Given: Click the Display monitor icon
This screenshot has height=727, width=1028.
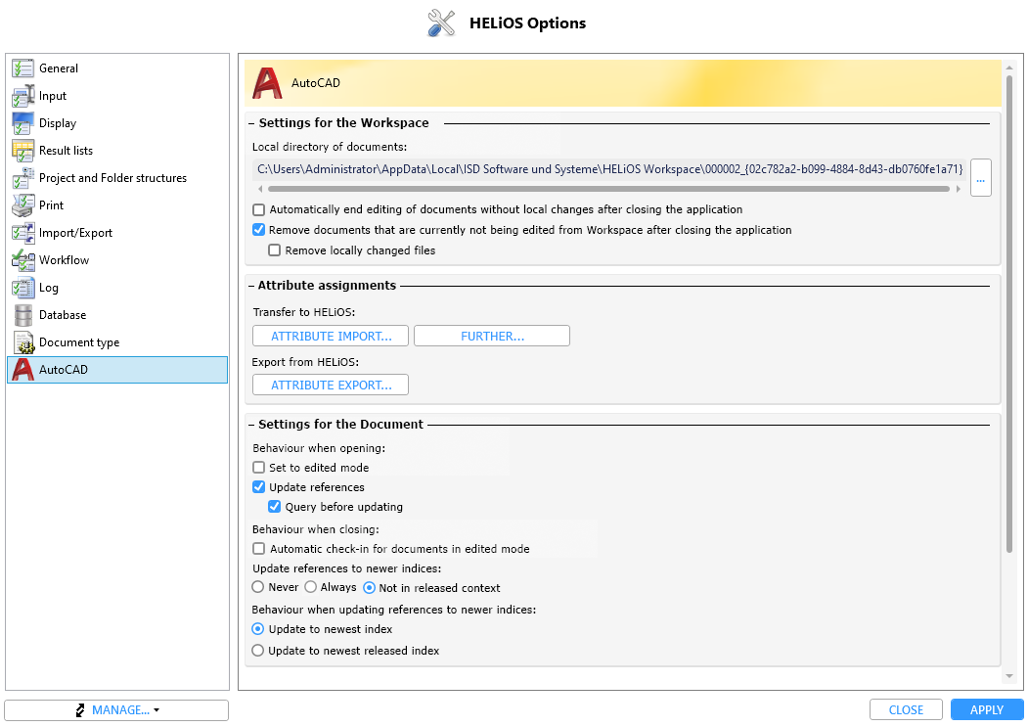Looking at the screenshot, I should pos(22,123).
